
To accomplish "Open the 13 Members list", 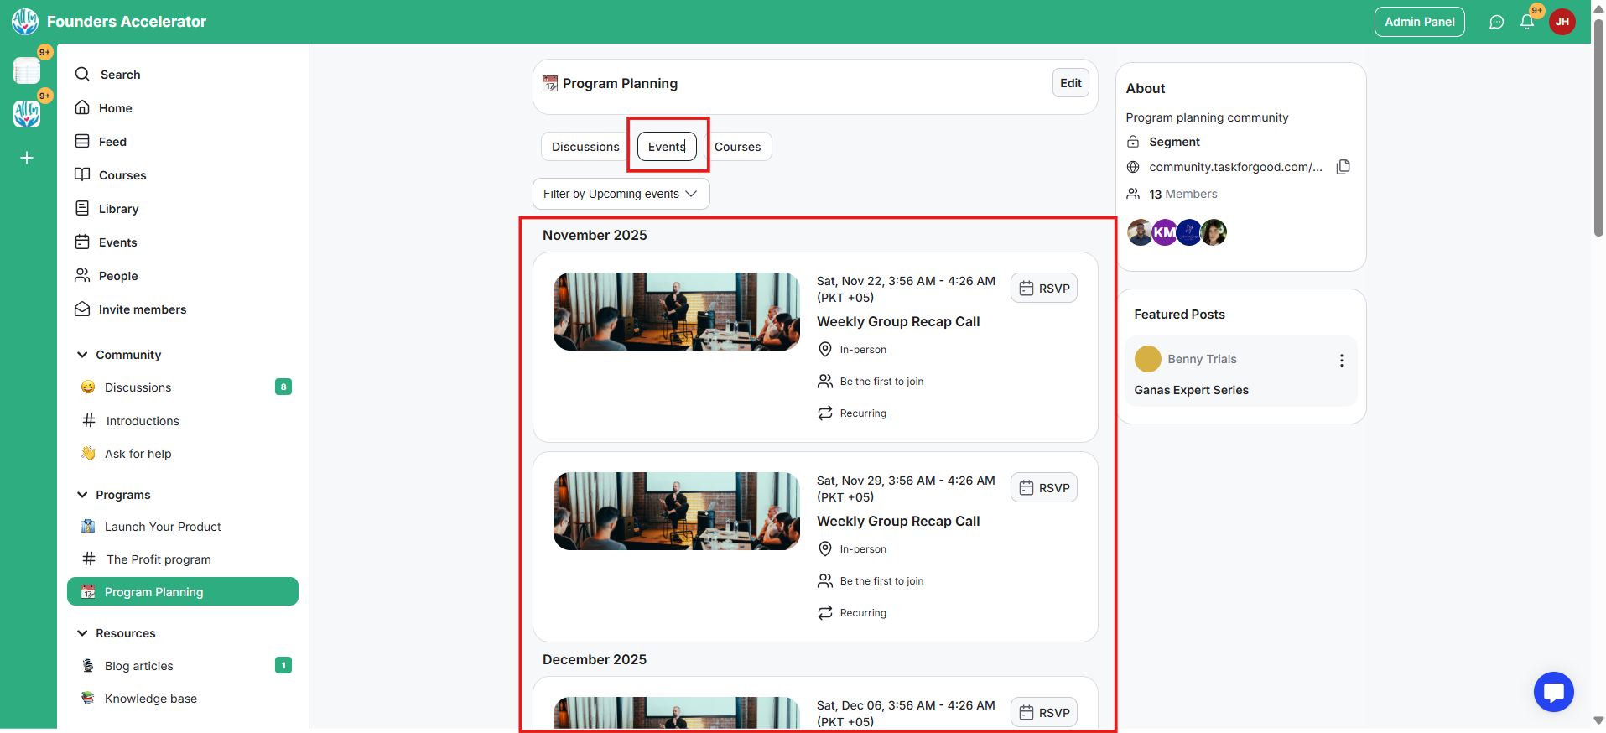I will (x=1182, y=194).
